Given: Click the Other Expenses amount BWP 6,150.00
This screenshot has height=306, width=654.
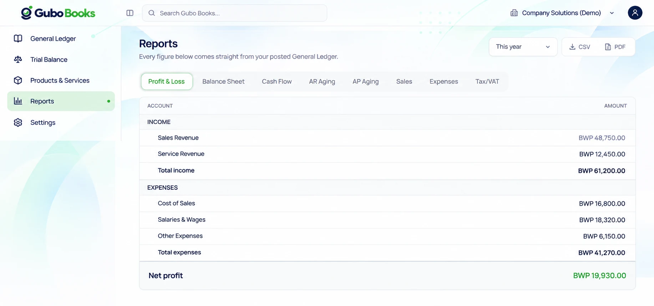Looking at the screenshot, I should (x=604, y=236).
